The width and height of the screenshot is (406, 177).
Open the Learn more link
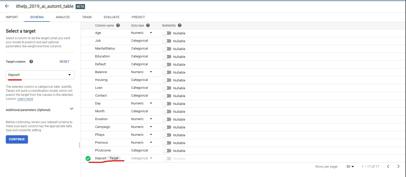click(25, 99)
